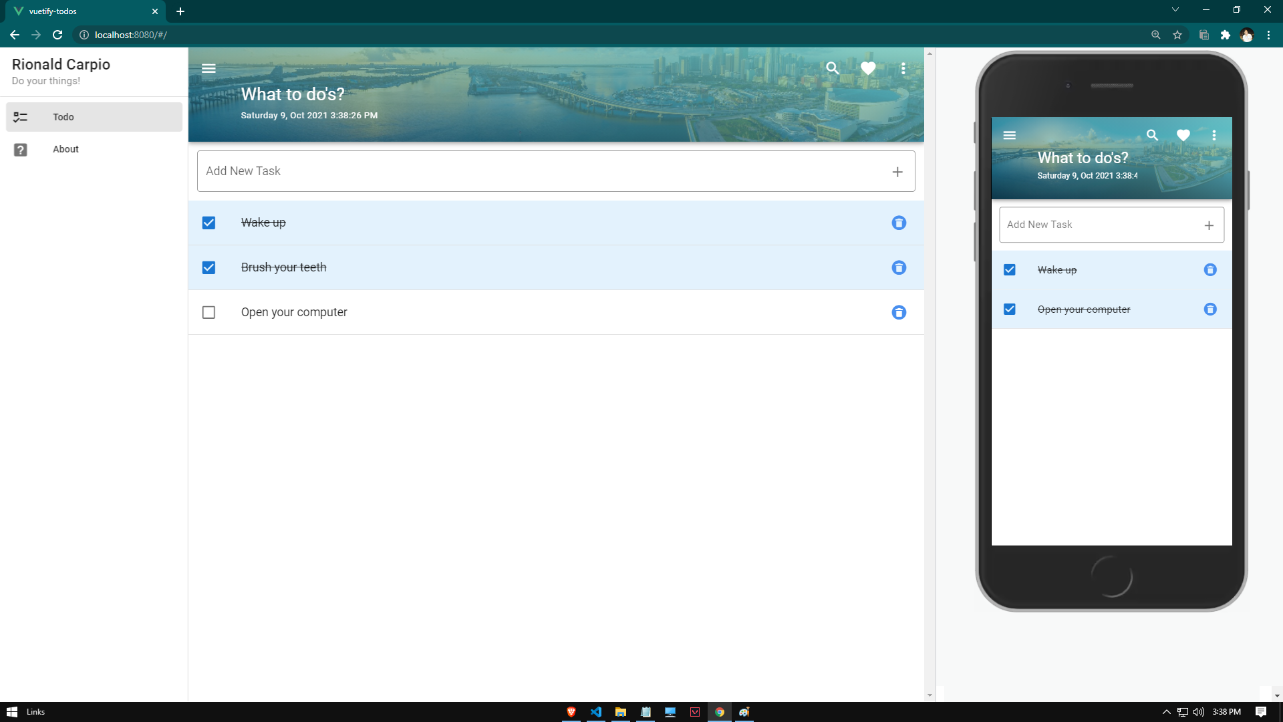Click search icon in phone preview
This screenshot has height=722, width=1283.
[1152, 135]
